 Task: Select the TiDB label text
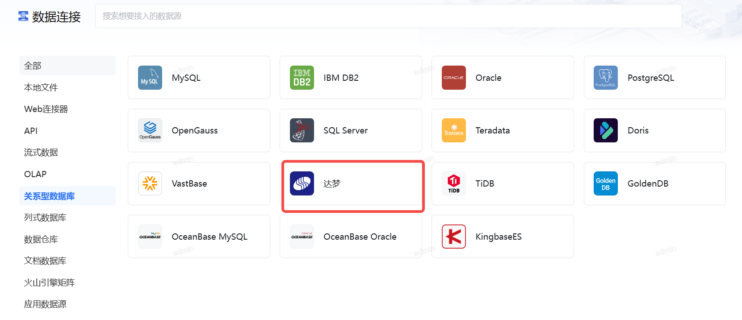[485, 183]
